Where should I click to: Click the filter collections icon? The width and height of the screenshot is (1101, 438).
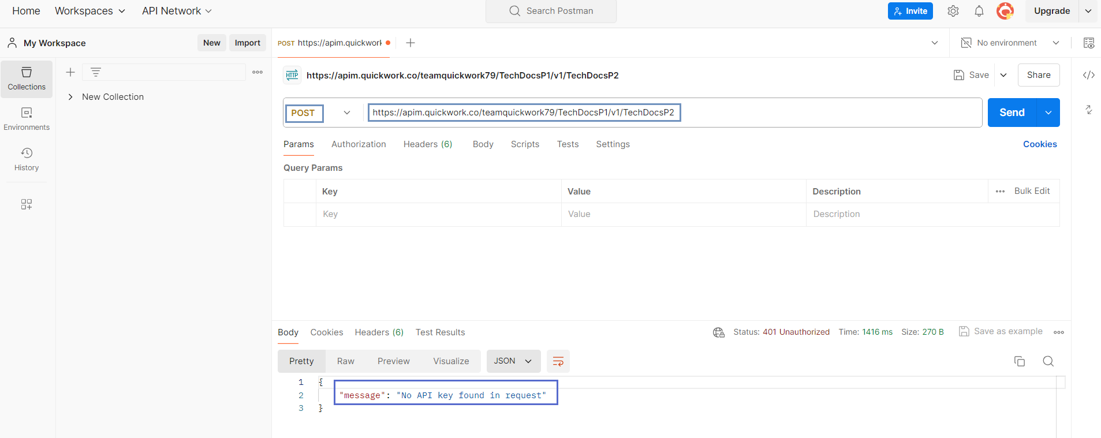pyautogui.click(x=96, y=72)
